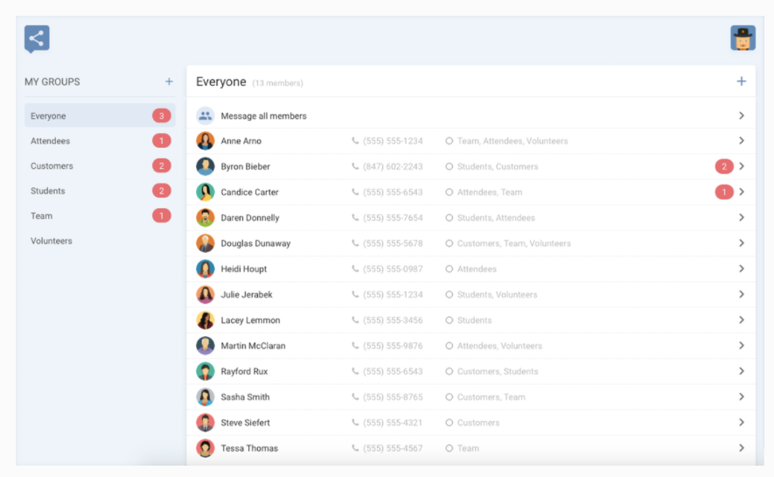Open Heidi Houpt's row chevron
The height and width of the screenshot is (477, 774).
point(742,269)
